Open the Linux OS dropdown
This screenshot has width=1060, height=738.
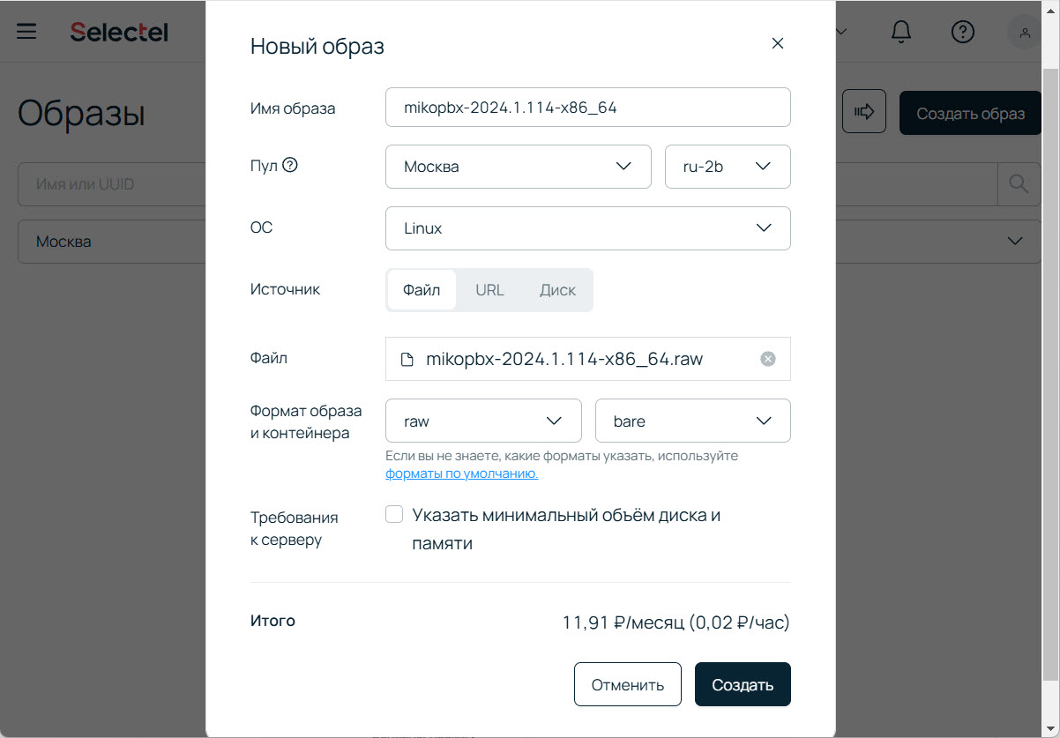pyautogui.click(x=587, y=228)
